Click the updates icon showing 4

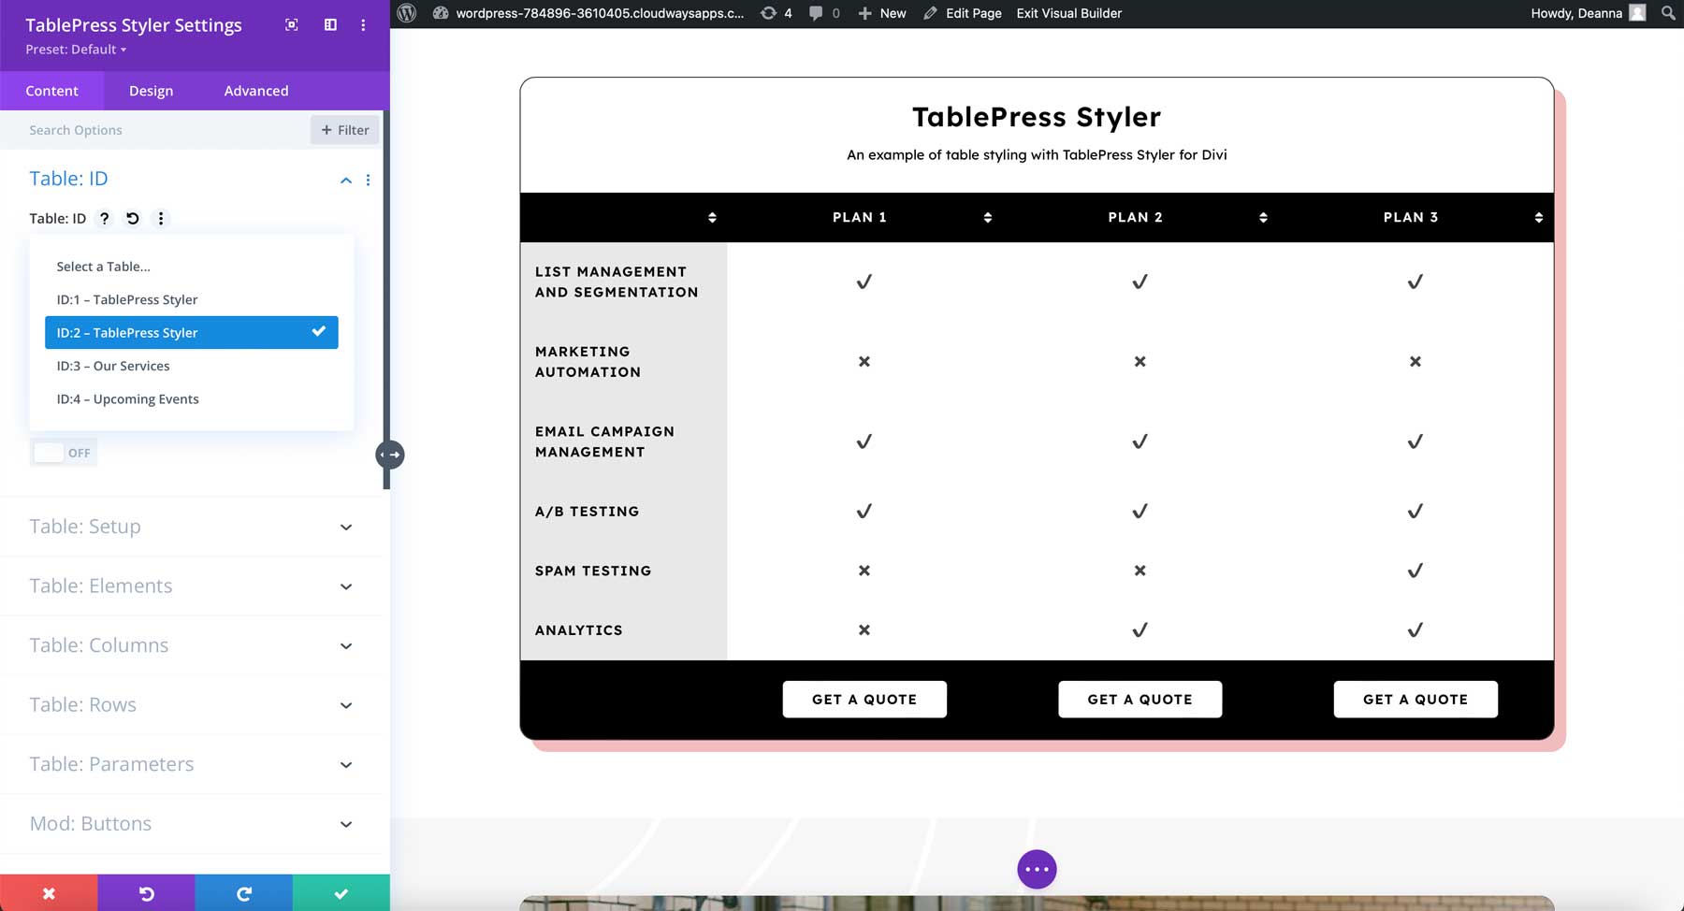(777, 13)
